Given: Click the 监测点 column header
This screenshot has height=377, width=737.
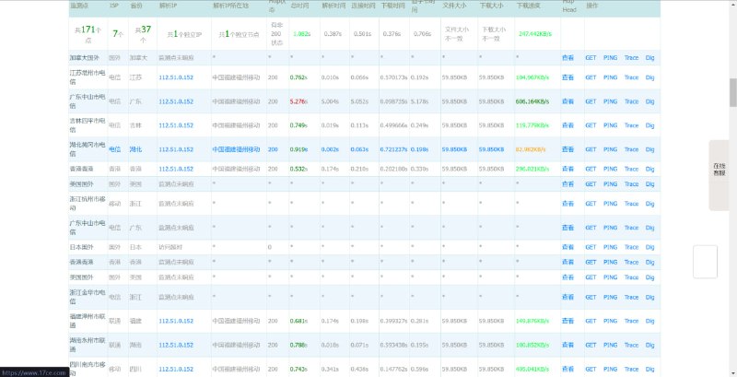Looking at the screenshot, I should point(80,6).
